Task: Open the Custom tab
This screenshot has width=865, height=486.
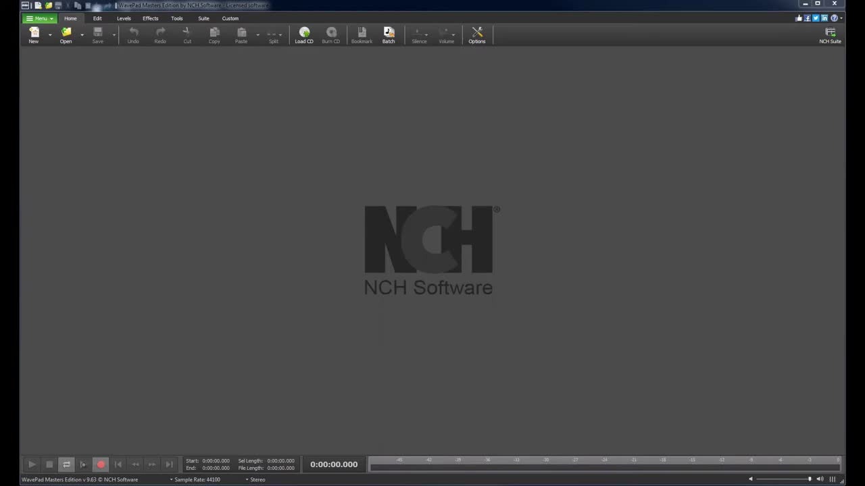Action: tap(230, 18)
